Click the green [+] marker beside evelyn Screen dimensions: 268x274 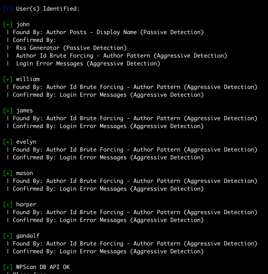8,142
